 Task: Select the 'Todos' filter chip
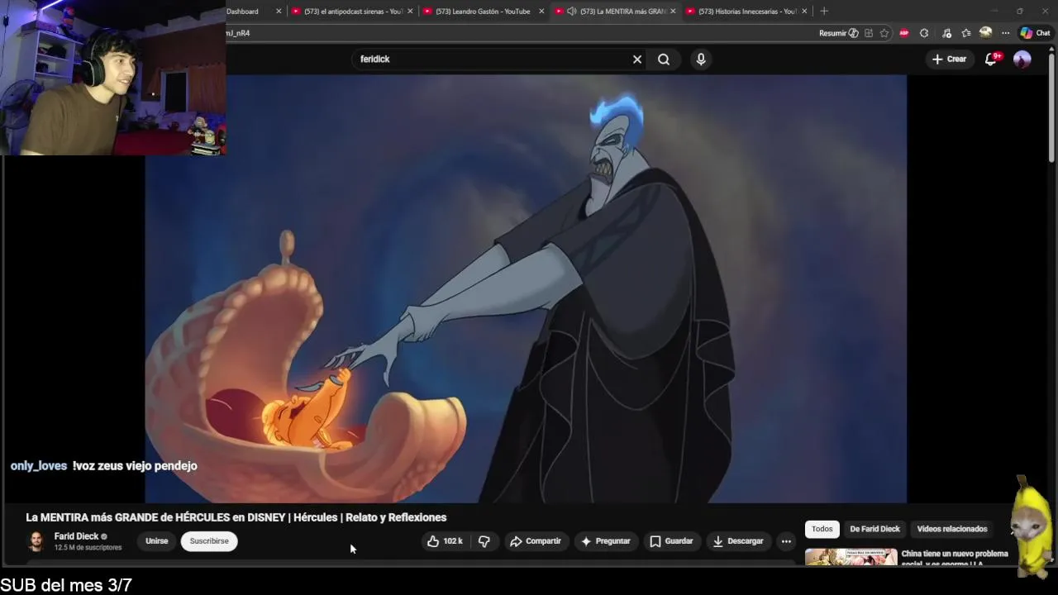(822, 529)
